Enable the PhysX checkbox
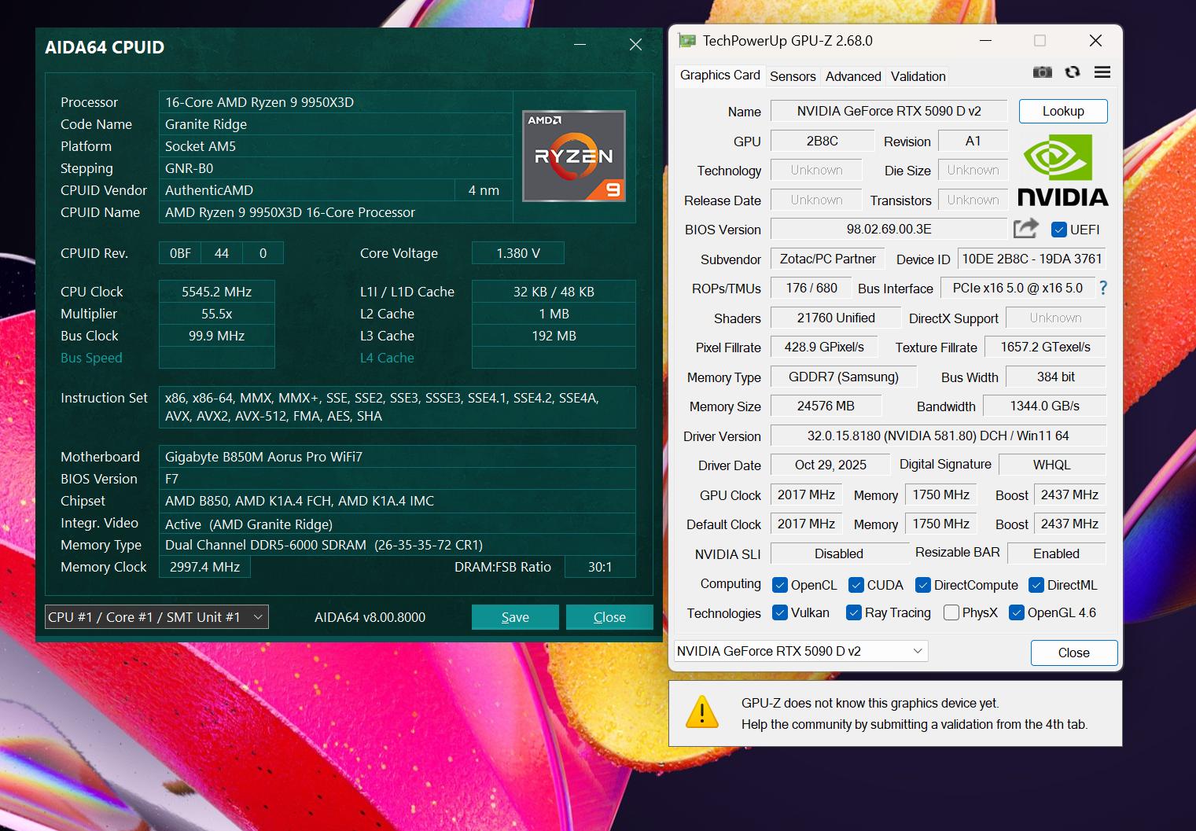1196x831 pixels. pyautogui.click(x=951, y=612)
